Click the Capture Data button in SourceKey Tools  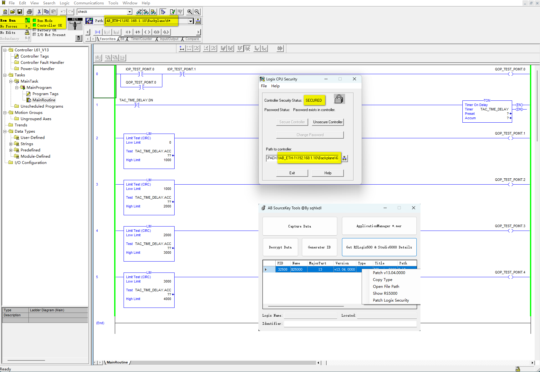(299, 226)
